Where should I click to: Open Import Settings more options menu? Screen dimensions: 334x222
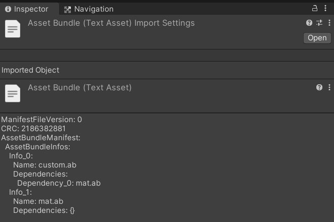tap(329, 23)
